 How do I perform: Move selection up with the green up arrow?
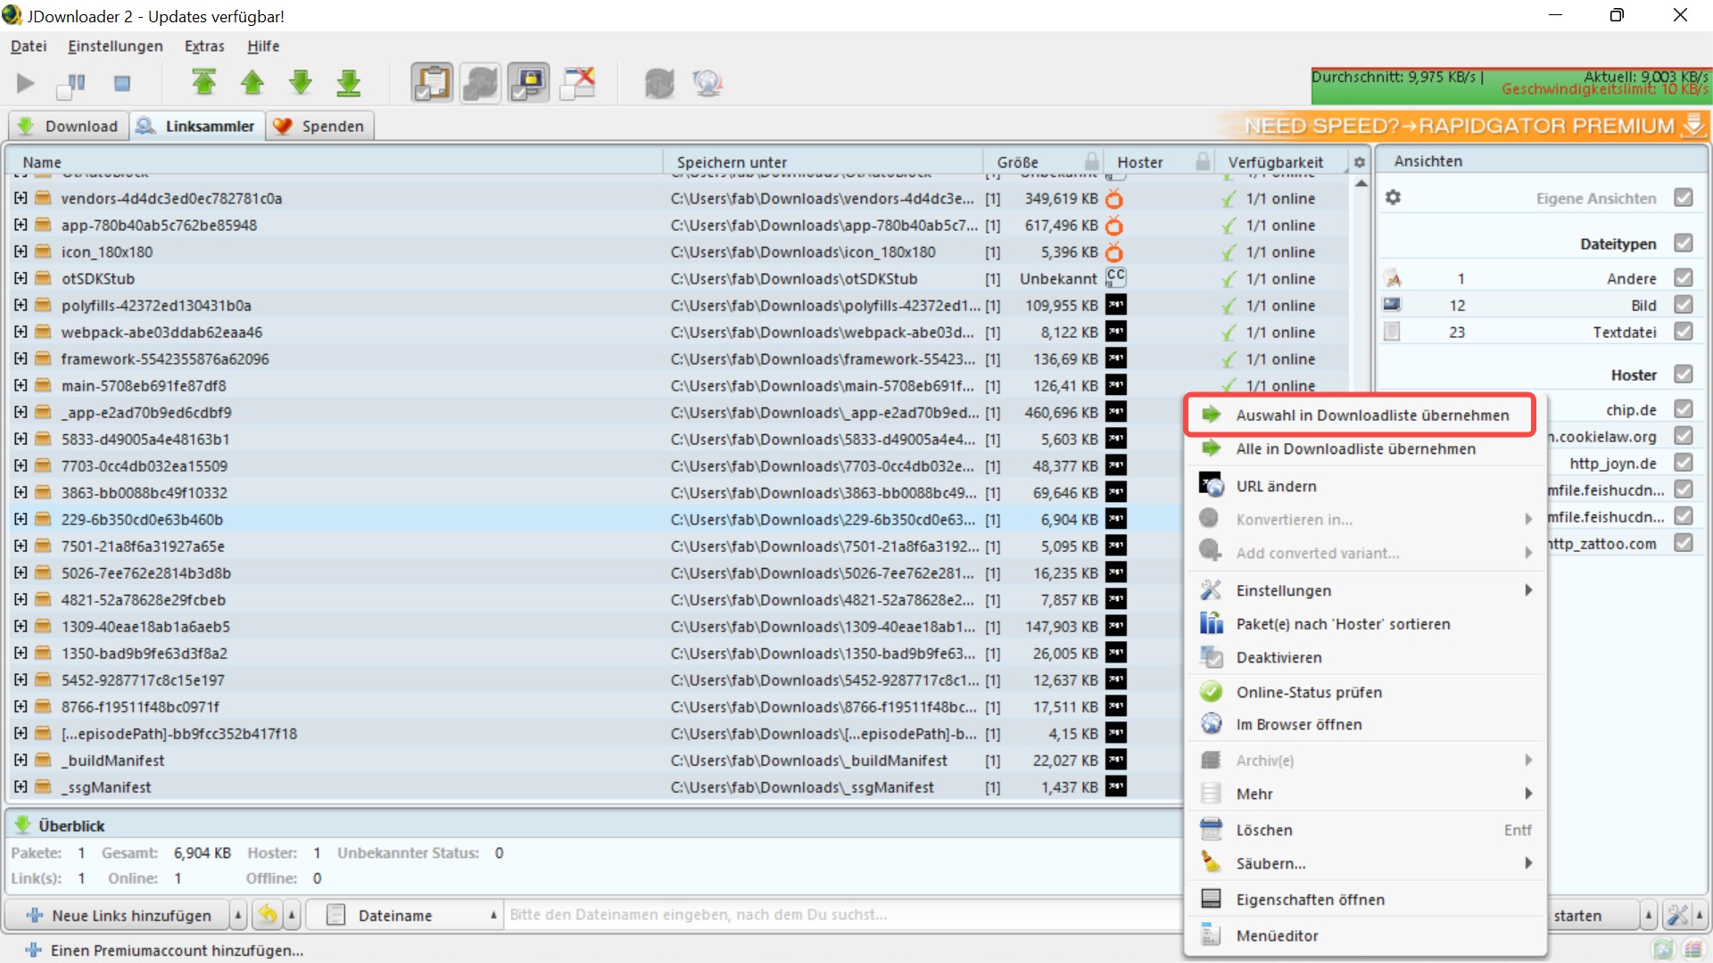click(252, 83)
